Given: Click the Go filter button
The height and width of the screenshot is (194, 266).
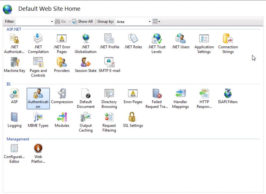Looking at the screenshot, I should pyautogui.click(x=60, y=21).
